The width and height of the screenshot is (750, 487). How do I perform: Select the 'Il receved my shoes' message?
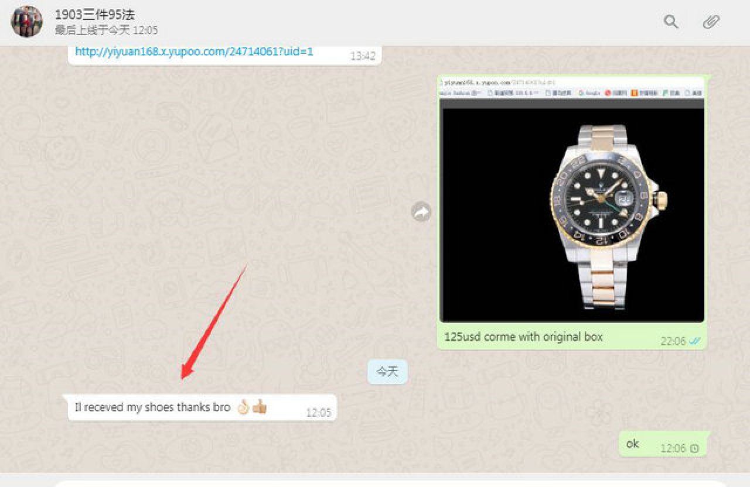tap(152, 407)
